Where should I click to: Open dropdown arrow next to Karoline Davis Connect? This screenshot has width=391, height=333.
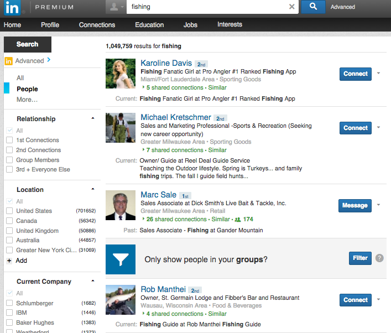(378, 74)
